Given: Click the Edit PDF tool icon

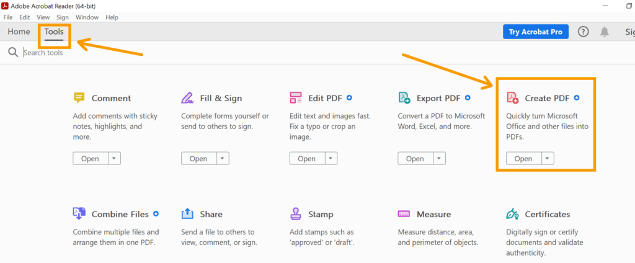Looking at the screenshot, I should 296,98.
